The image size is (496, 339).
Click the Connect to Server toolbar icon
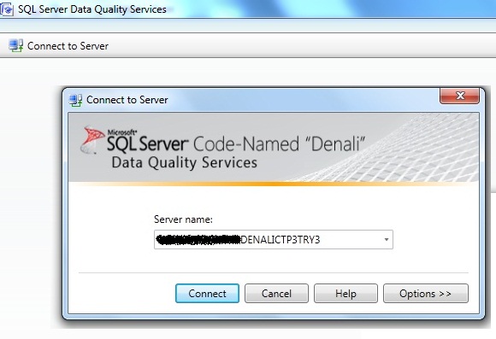tap(15, 46)
